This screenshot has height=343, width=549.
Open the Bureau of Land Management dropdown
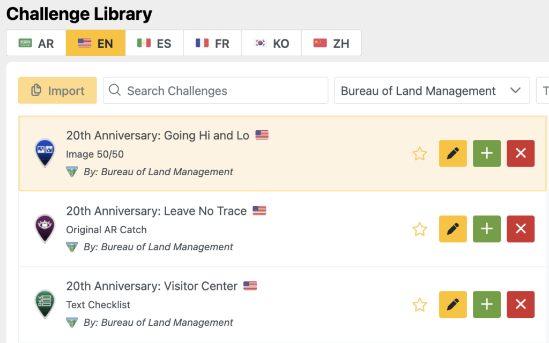(432, 91)
